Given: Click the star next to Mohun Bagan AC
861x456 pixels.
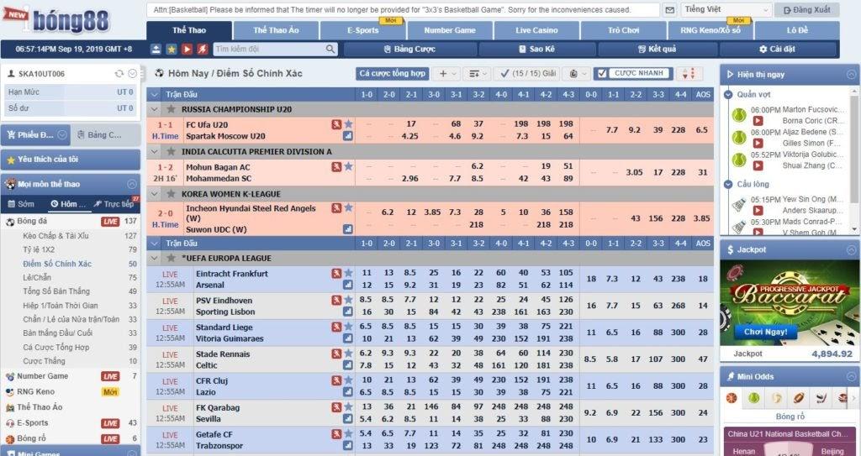Looking at the screenshot, I should [348, 166].
